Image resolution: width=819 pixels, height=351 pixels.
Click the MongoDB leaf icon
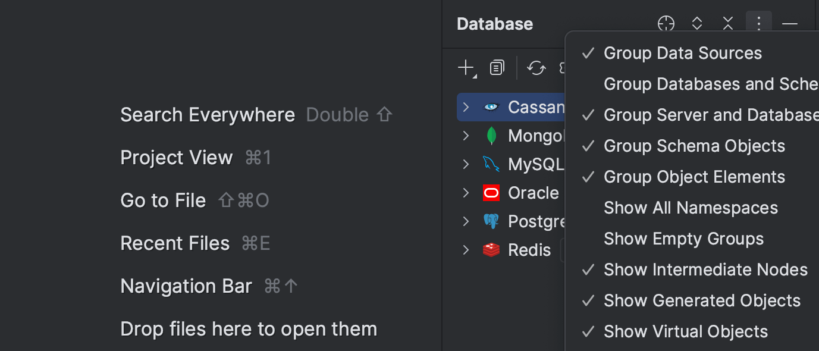click(x=490, y=135)
